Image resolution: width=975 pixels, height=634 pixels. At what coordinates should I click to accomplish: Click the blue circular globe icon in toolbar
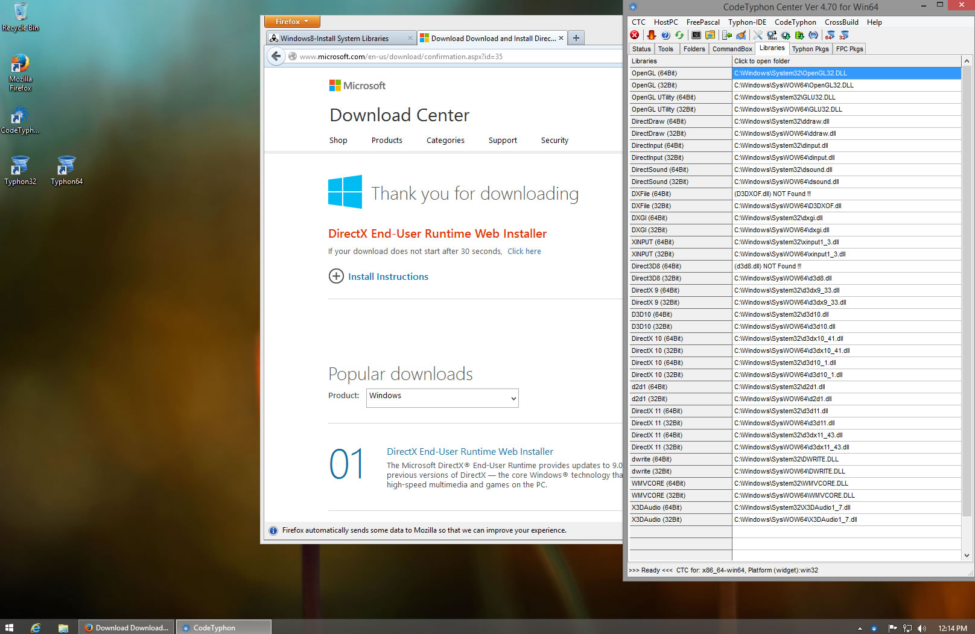tap(813, 35)
